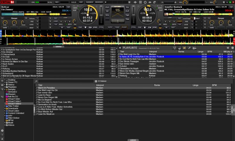The image size is (235, 141).
Task: Click the waveform icon in the top toolbar
Action: pyautogui.click(x=135, y=2)
